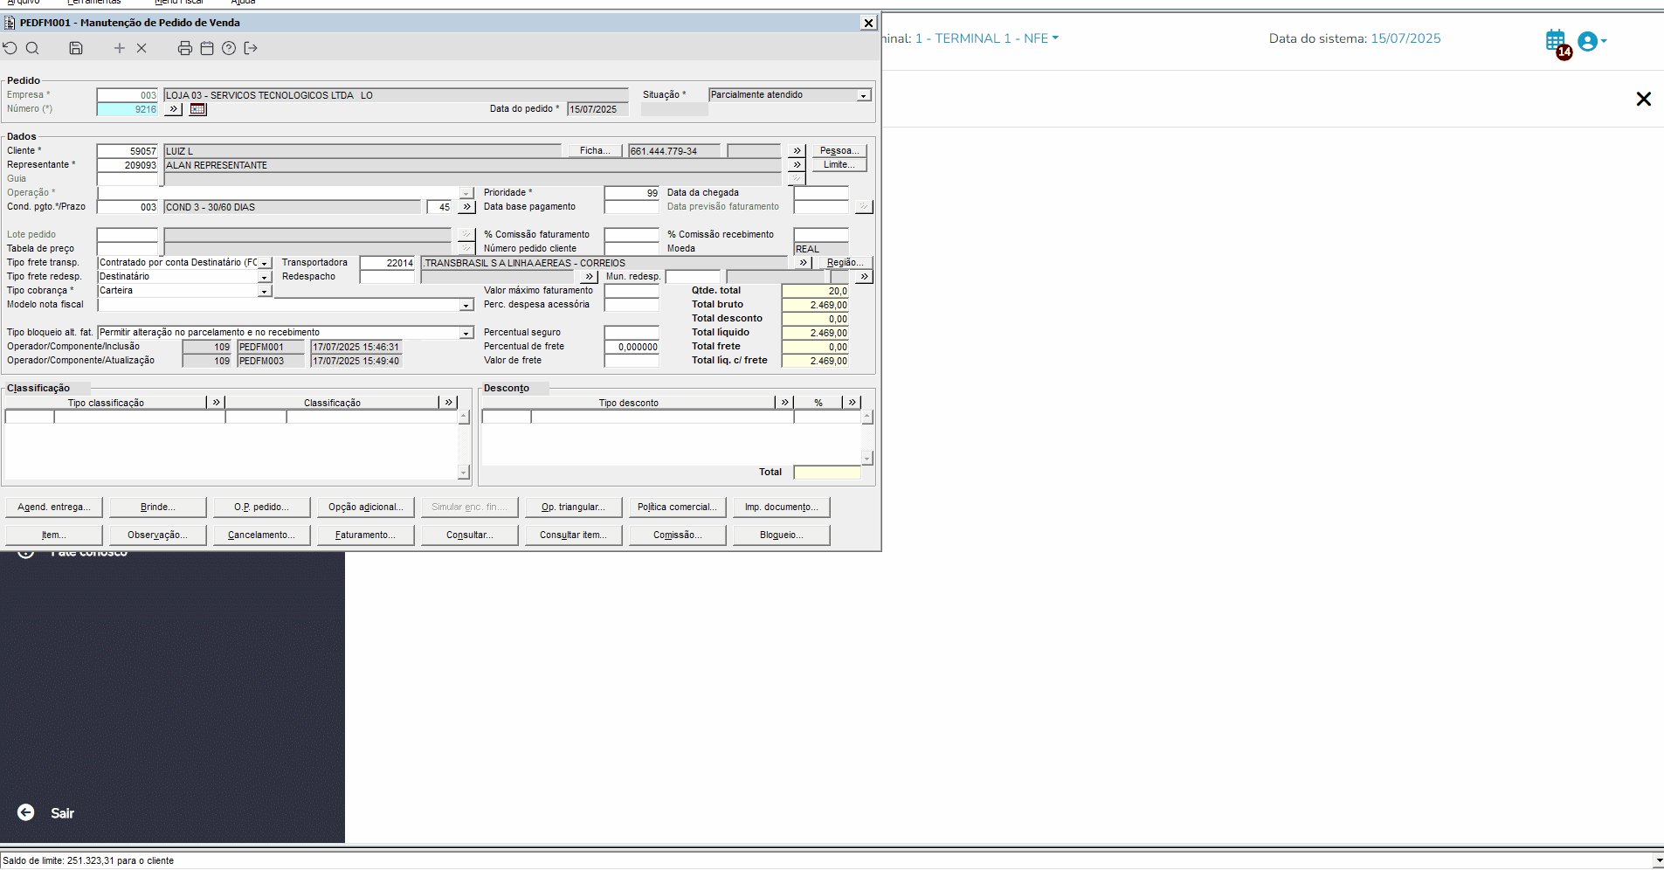The height and width of the screenshot is (870, 1664).
Task: Click the question mark help icon
Action: (x=229, y=48)
